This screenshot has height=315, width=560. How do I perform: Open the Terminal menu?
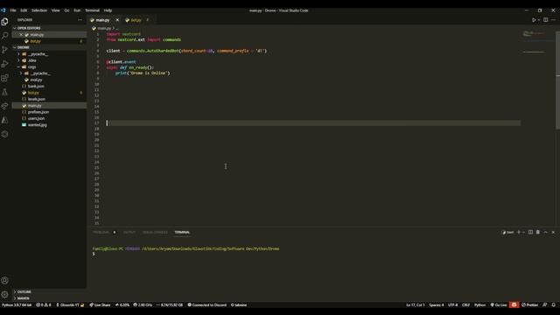(92, 10)
